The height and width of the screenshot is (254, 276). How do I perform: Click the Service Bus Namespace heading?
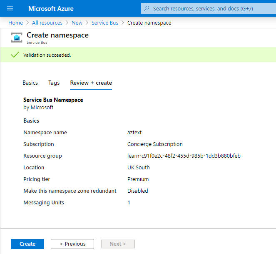(53, 100)
